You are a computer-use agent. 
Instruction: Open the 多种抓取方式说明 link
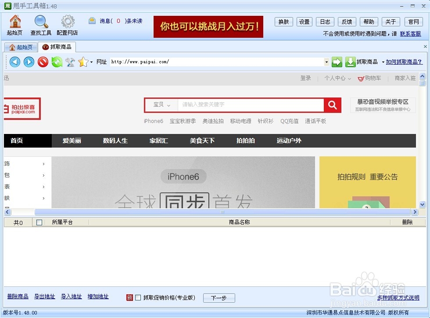pyautogui.click(x=398, y=298)
